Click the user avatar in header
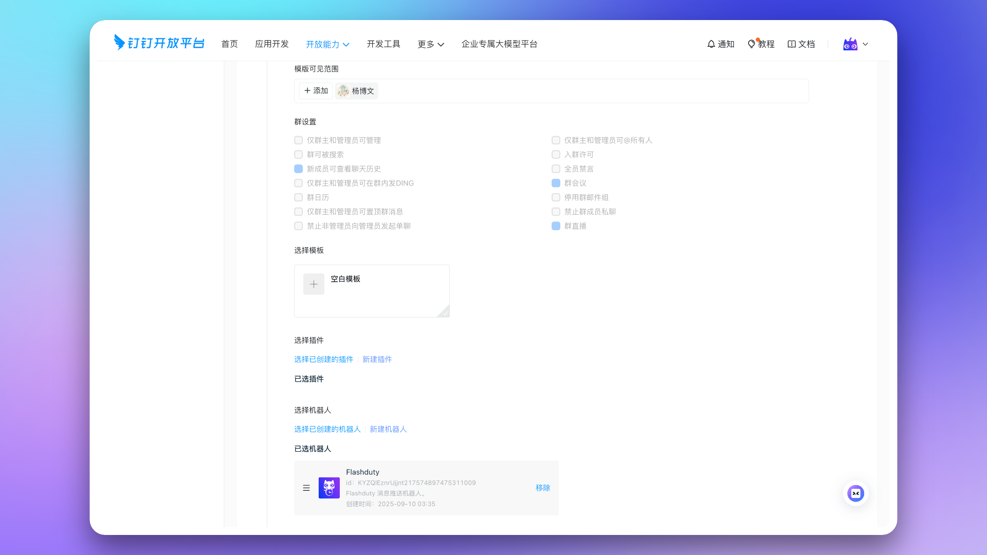 pyautogui.click(x=850, y=44)
